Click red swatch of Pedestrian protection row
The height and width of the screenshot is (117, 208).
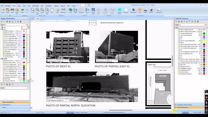click(x=204, y=74)
